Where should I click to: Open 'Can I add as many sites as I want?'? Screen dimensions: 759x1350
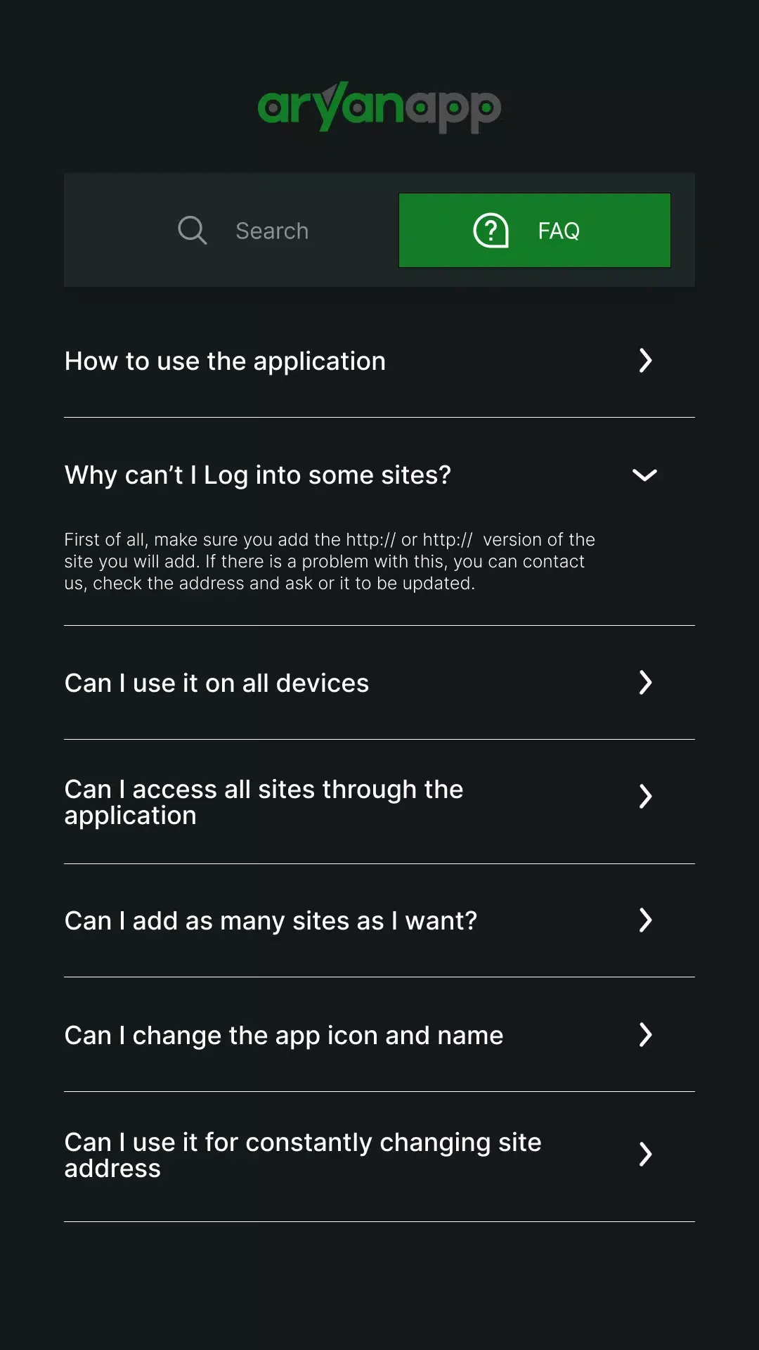pyautogui.click(x=271, y=921)
